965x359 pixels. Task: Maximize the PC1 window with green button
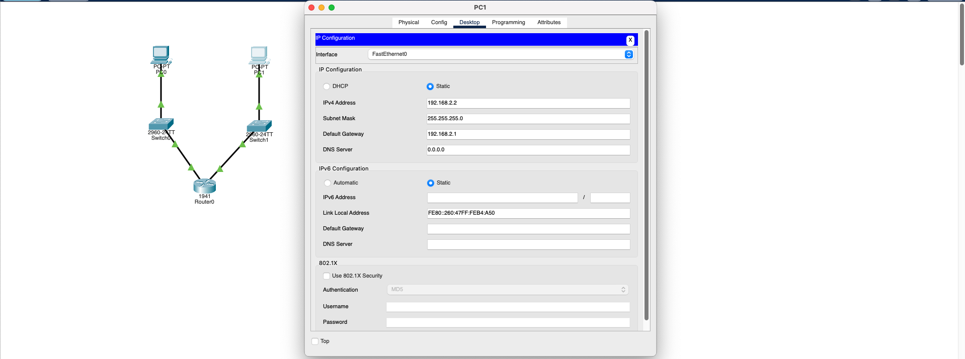click(x=332, y=8)
